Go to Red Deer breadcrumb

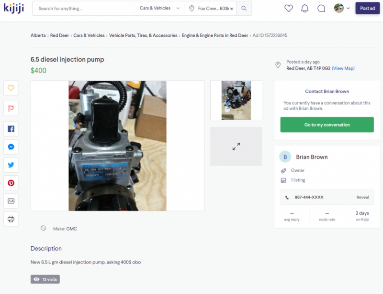pyautogui.click(x=59, y=35)
